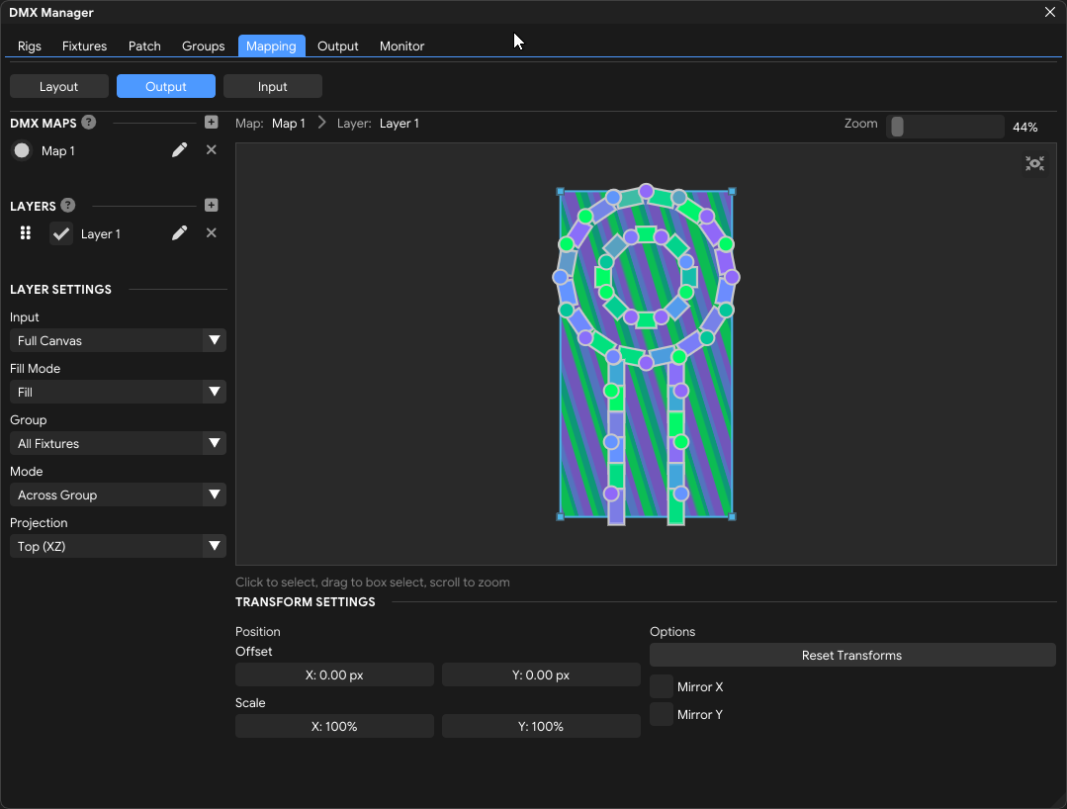Enable Mirror X option
The image size is (1067, 809).
click(x=662, y=686)
